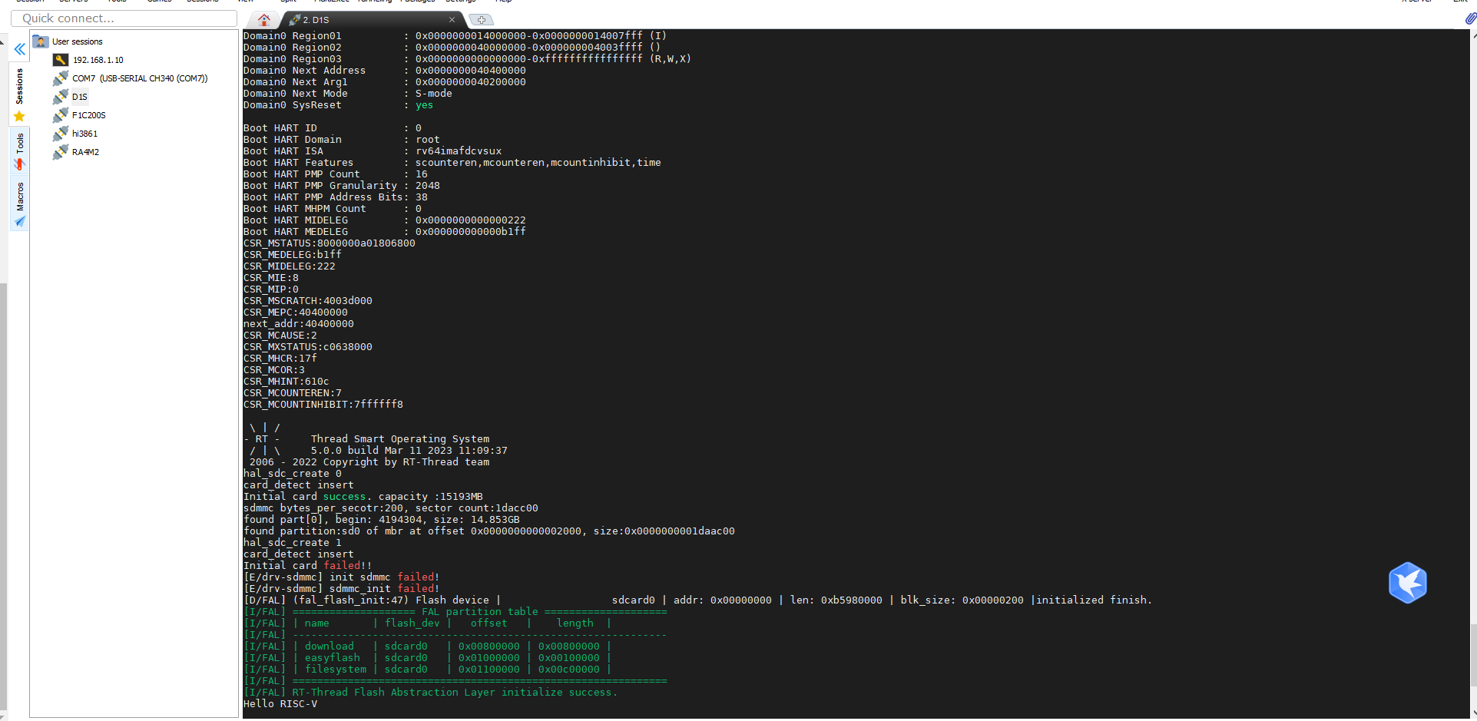Click the 'Boot HART PMP Granularity' line
1477x721 pixels.
(342, 186)
